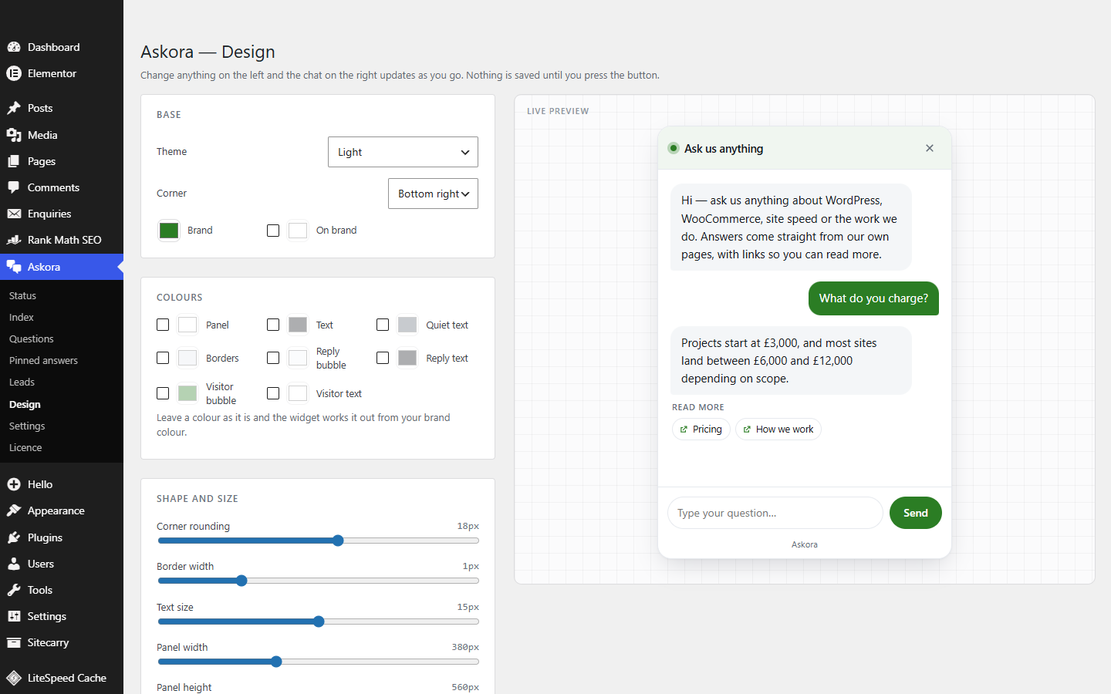Click the external link icon beside How we work
This screenshot has width=1111, height=694.
[747, 430]
